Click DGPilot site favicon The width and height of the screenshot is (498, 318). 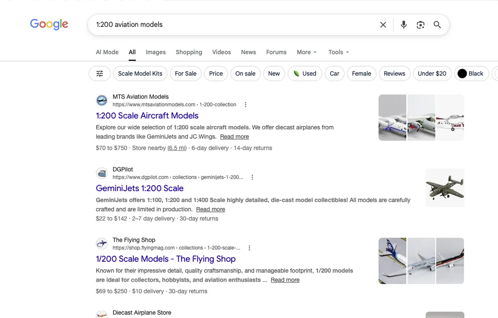[x=102, y=173]
